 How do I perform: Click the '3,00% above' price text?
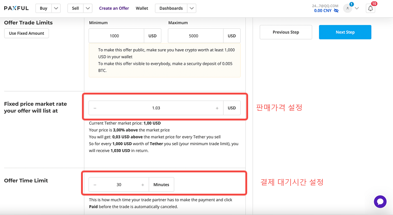click(125, 130)
